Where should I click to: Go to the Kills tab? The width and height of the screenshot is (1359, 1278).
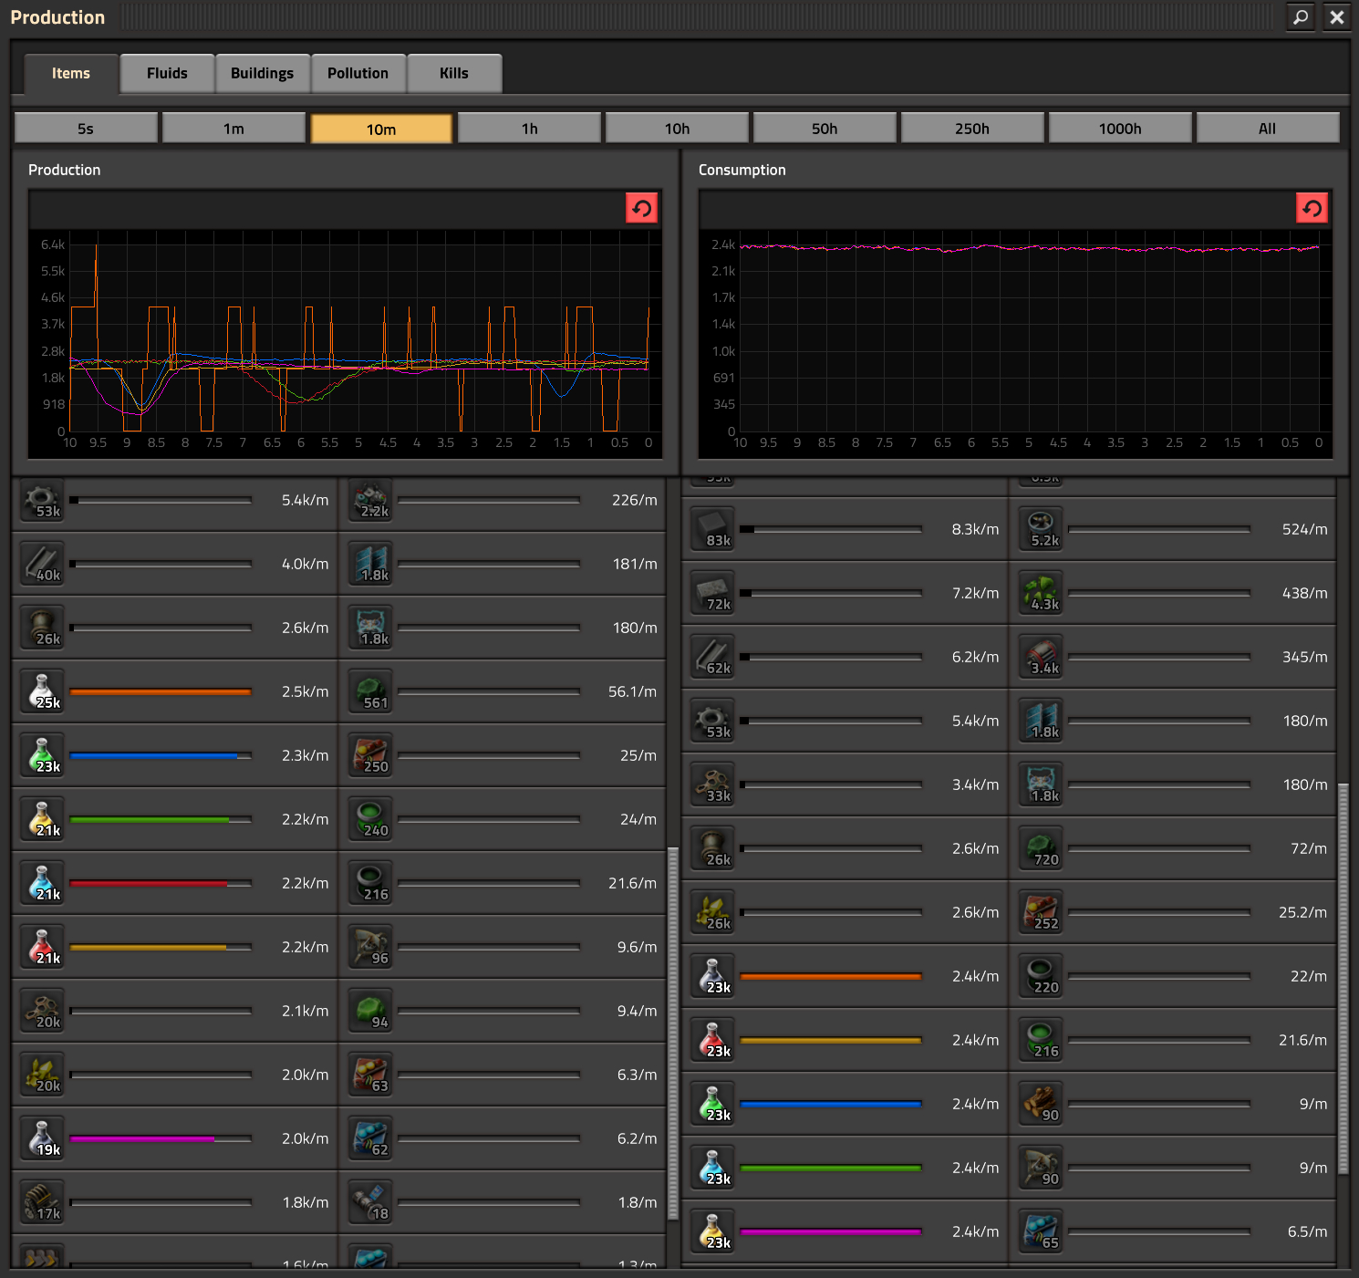tap(453, 73)
